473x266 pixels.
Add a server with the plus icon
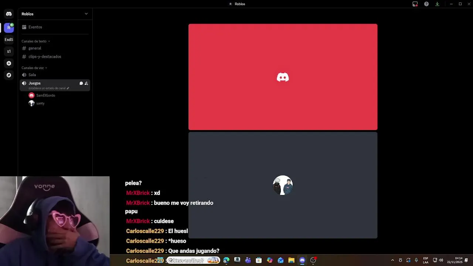click(9, 63)
